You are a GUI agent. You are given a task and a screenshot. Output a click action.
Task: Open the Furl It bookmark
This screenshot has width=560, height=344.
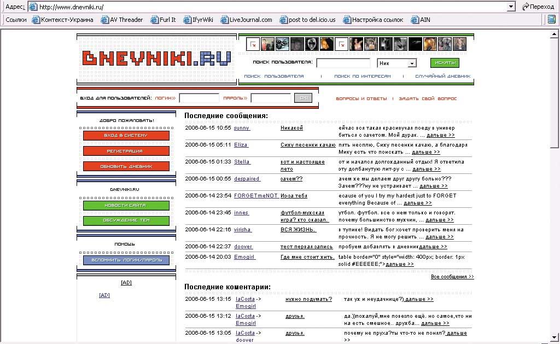coord(163,20)
